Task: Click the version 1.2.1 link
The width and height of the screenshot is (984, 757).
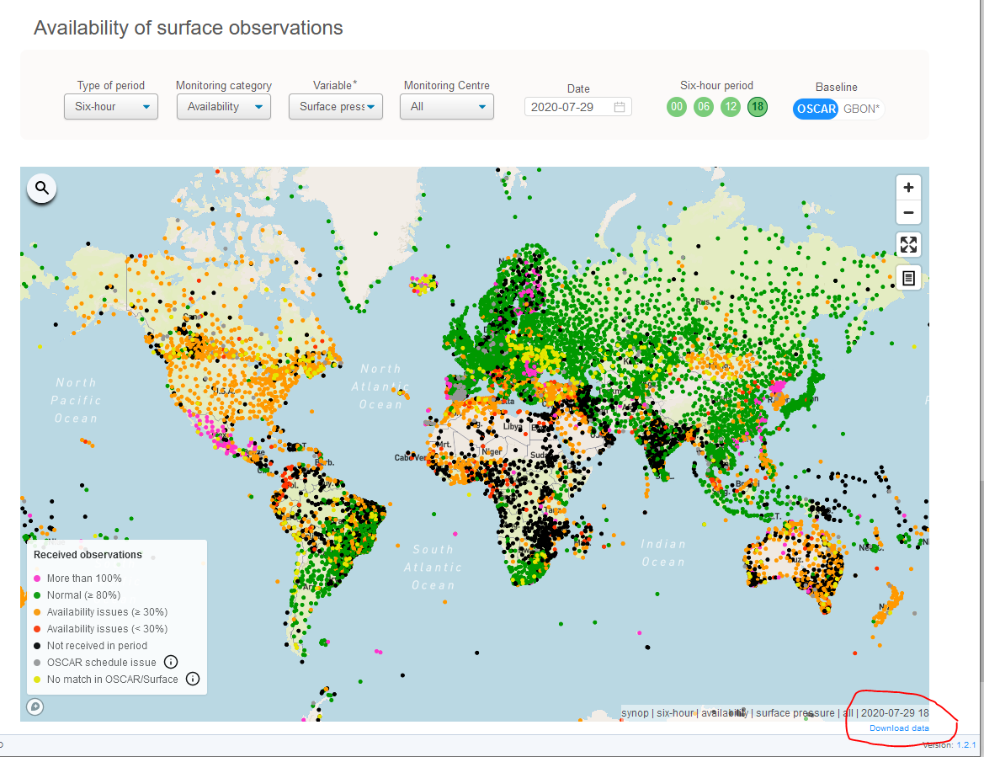Action: pos(966,745)
